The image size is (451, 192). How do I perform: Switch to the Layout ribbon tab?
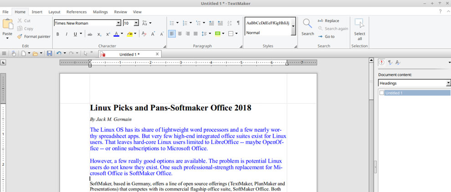point(54,12)
